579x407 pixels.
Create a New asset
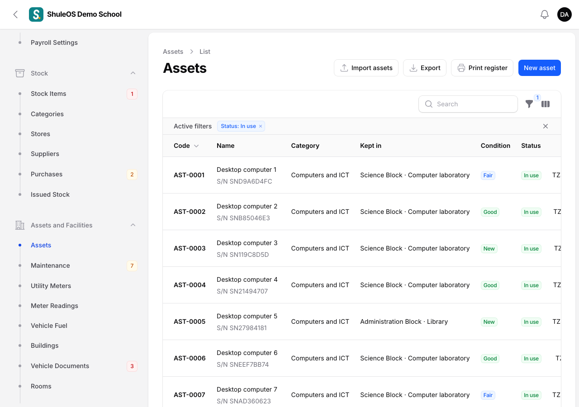[540, 68]
